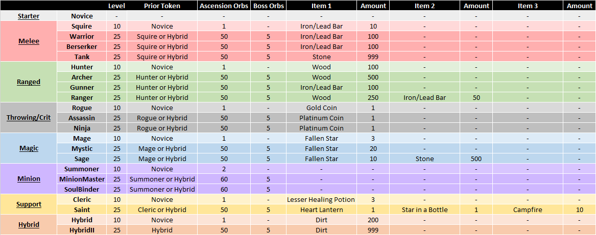Click the Starter category label
The height and width of the screenshot is (235, 596).
29,16
